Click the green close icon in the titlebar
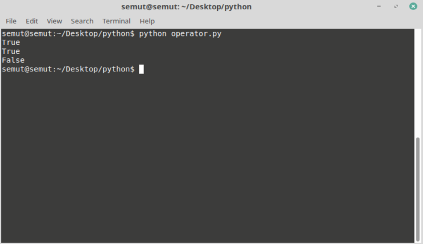This screenshot has height=244, width=423. click(x=413, y=6)
